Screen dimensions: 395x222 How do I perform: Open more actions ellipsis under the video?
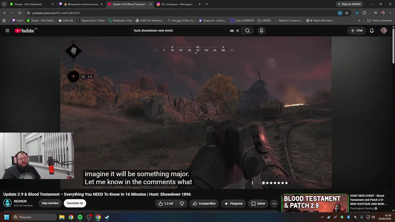[x=274, y=203]
